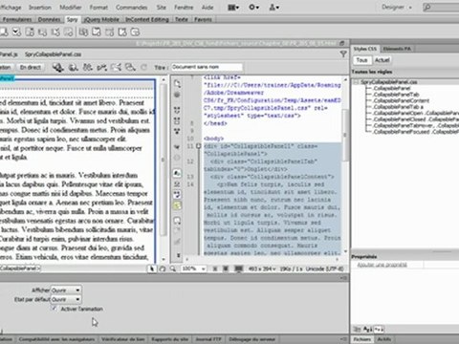The image size is (459, 344).
Task: Open the File Management icon menu
Action: [88, 67]
